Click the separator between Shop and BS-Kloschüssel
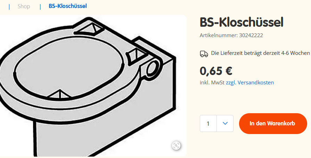311x158 pixels. [40, 6]
